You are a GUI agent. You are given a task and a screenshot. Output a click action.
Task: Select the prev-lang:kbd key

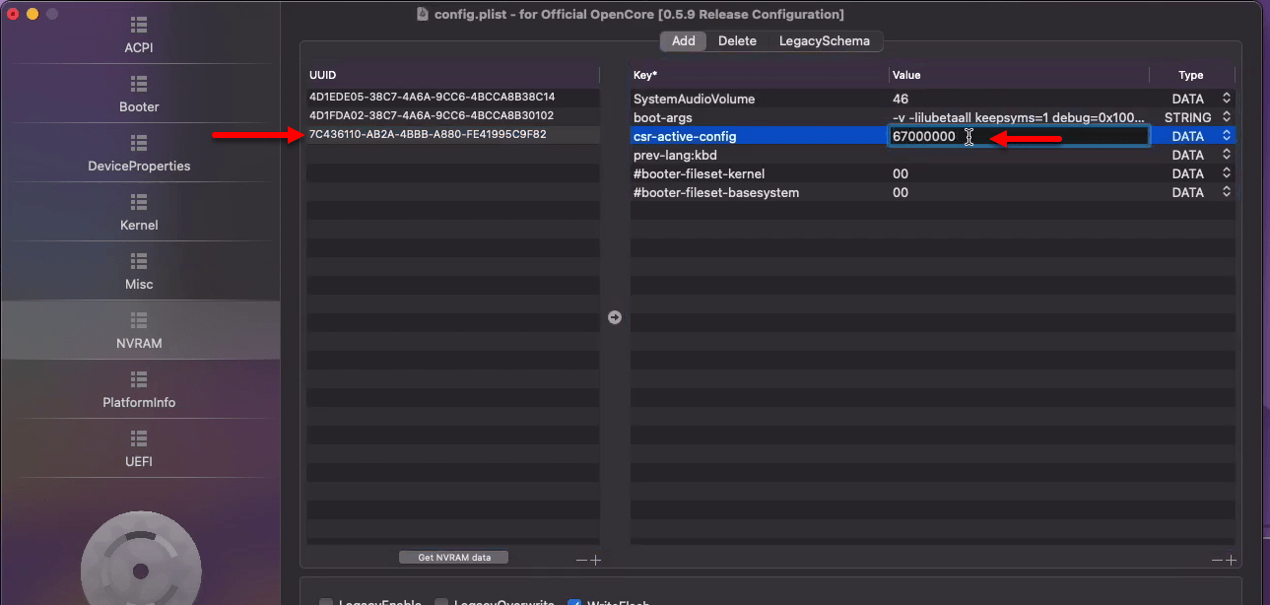675,155
